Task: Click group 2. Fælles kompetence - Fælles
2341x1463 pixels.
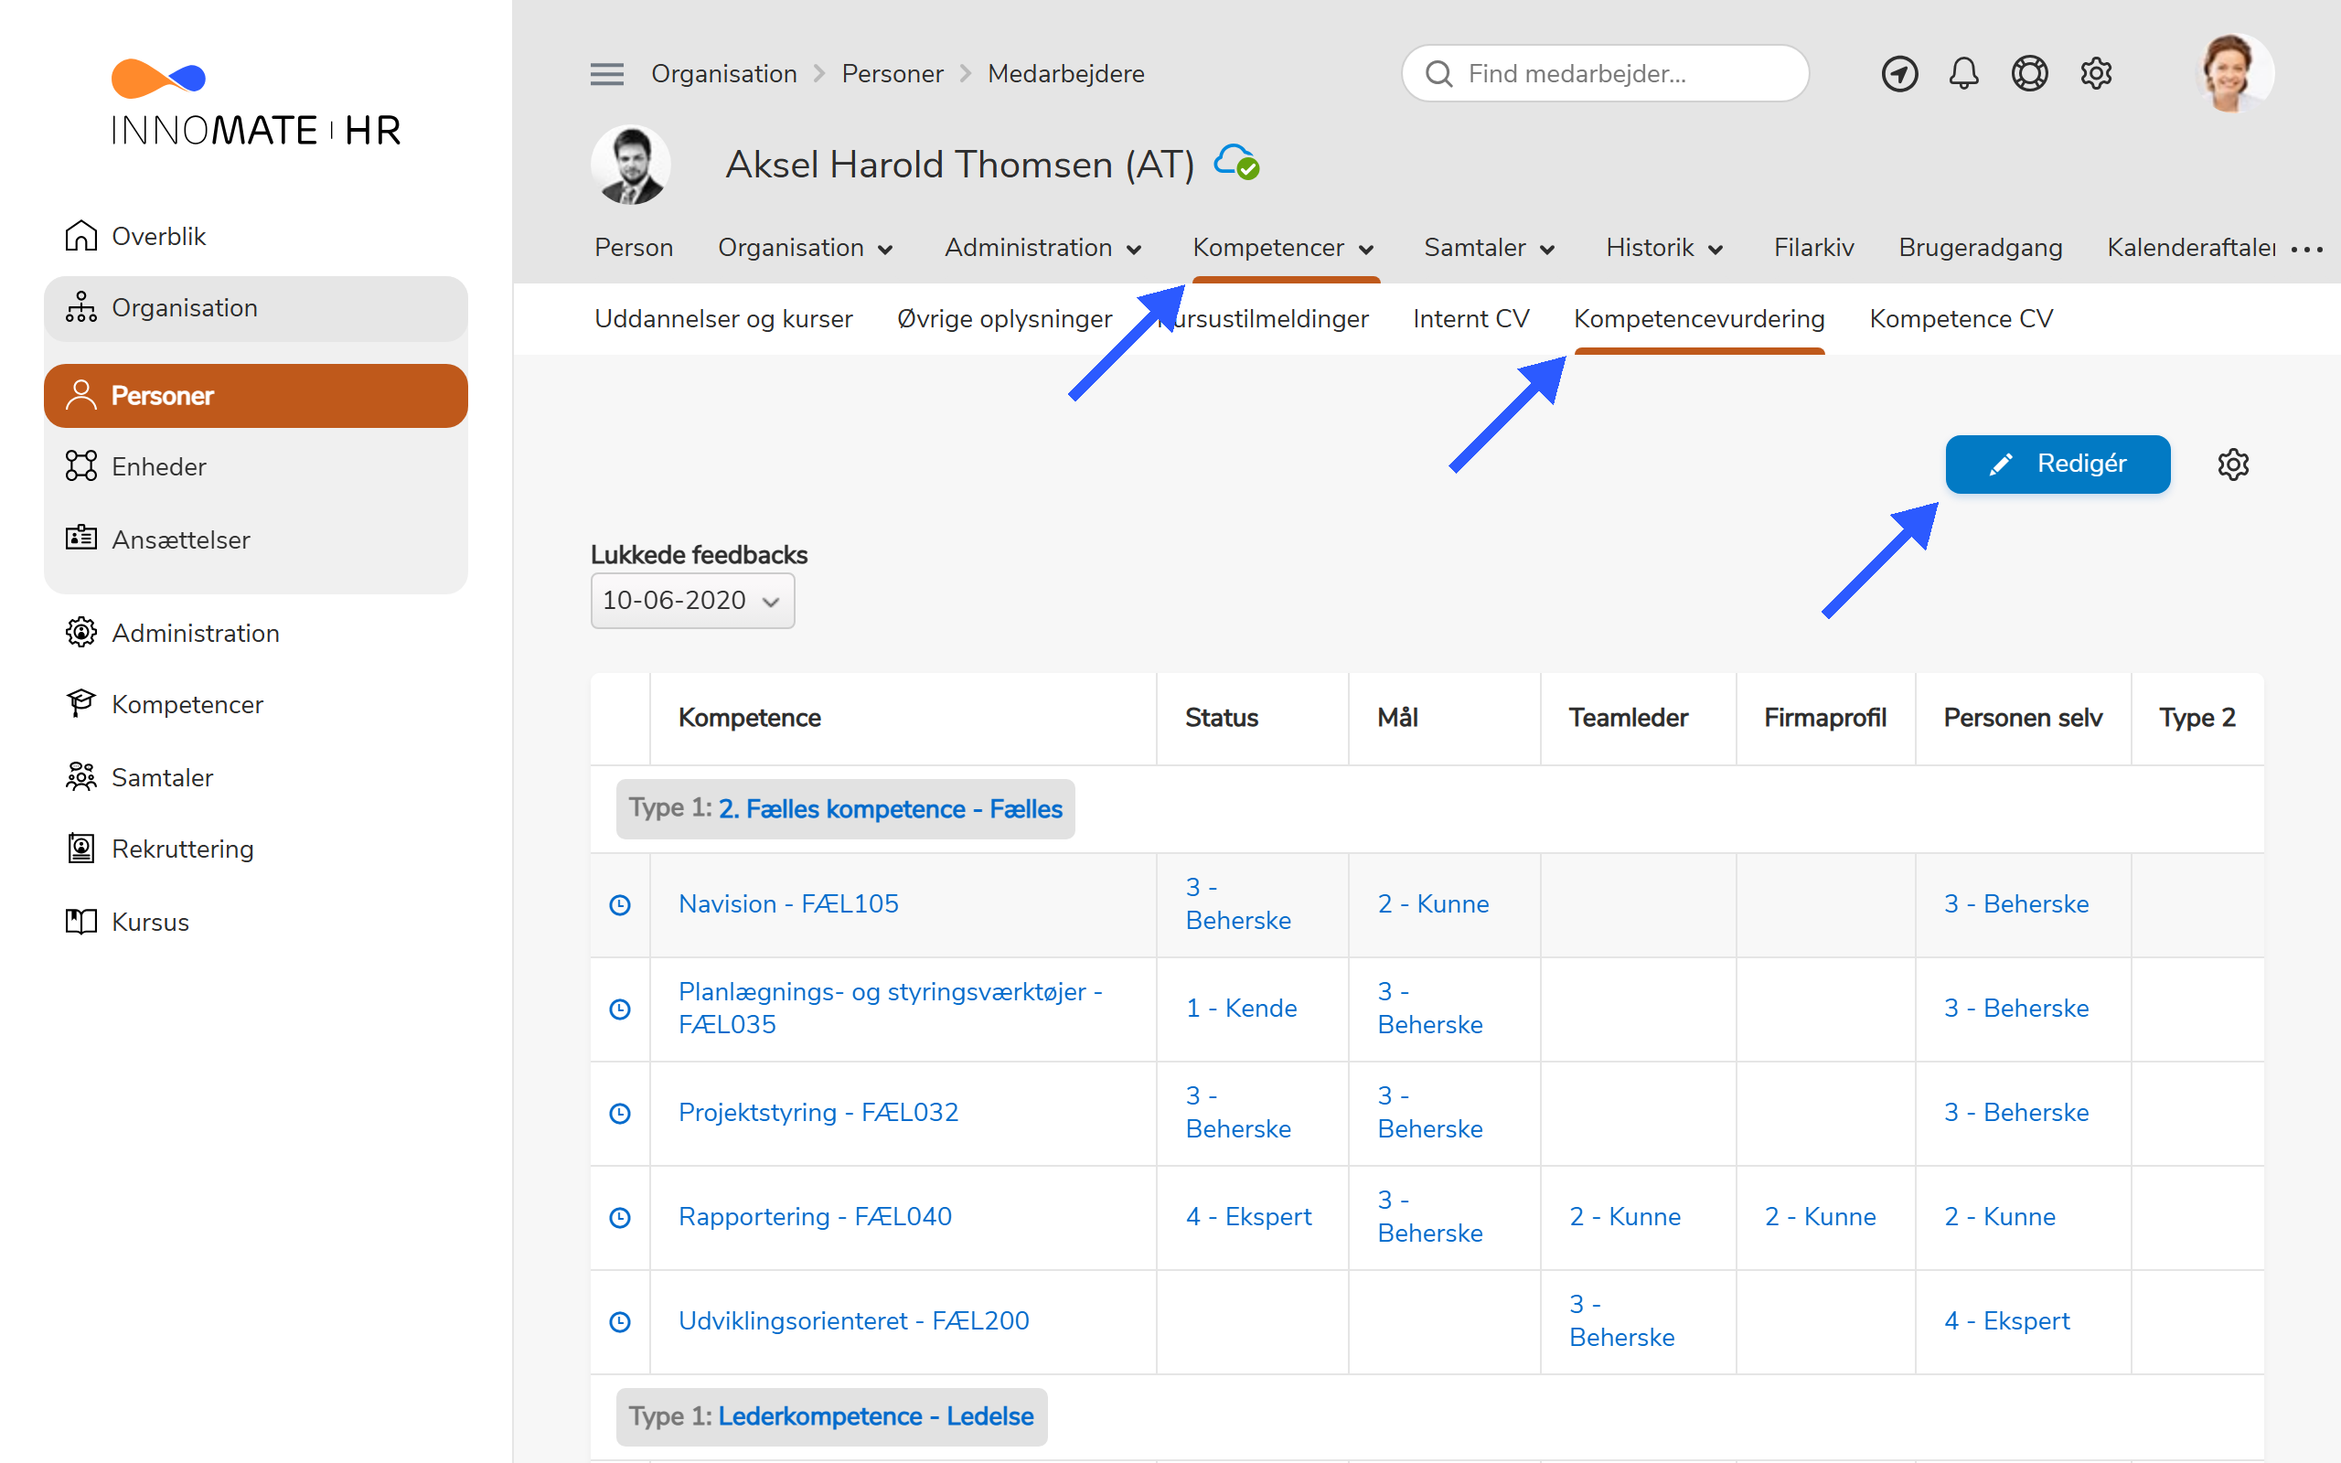Action: 890,809
